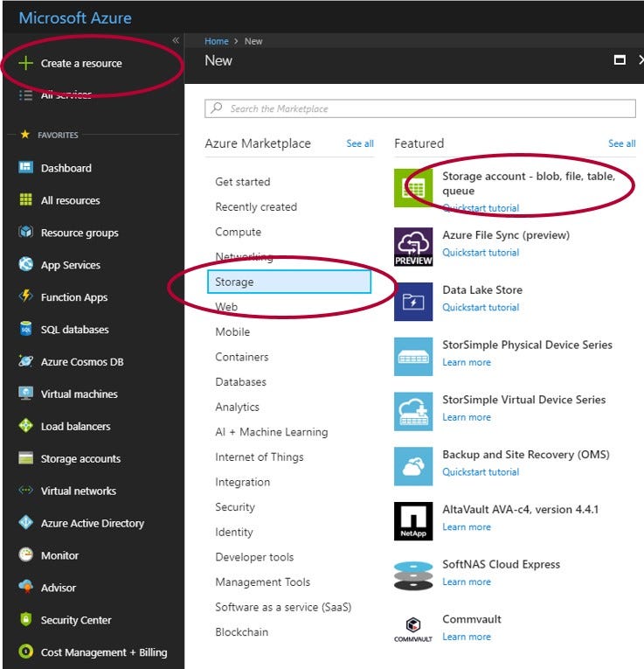
Task: Click the StorSimple Physical Device icon
Action: click(413, 357)
